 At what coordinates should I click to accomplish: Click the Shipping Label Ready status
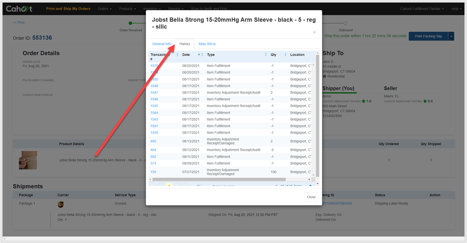[x=392, y=204]
